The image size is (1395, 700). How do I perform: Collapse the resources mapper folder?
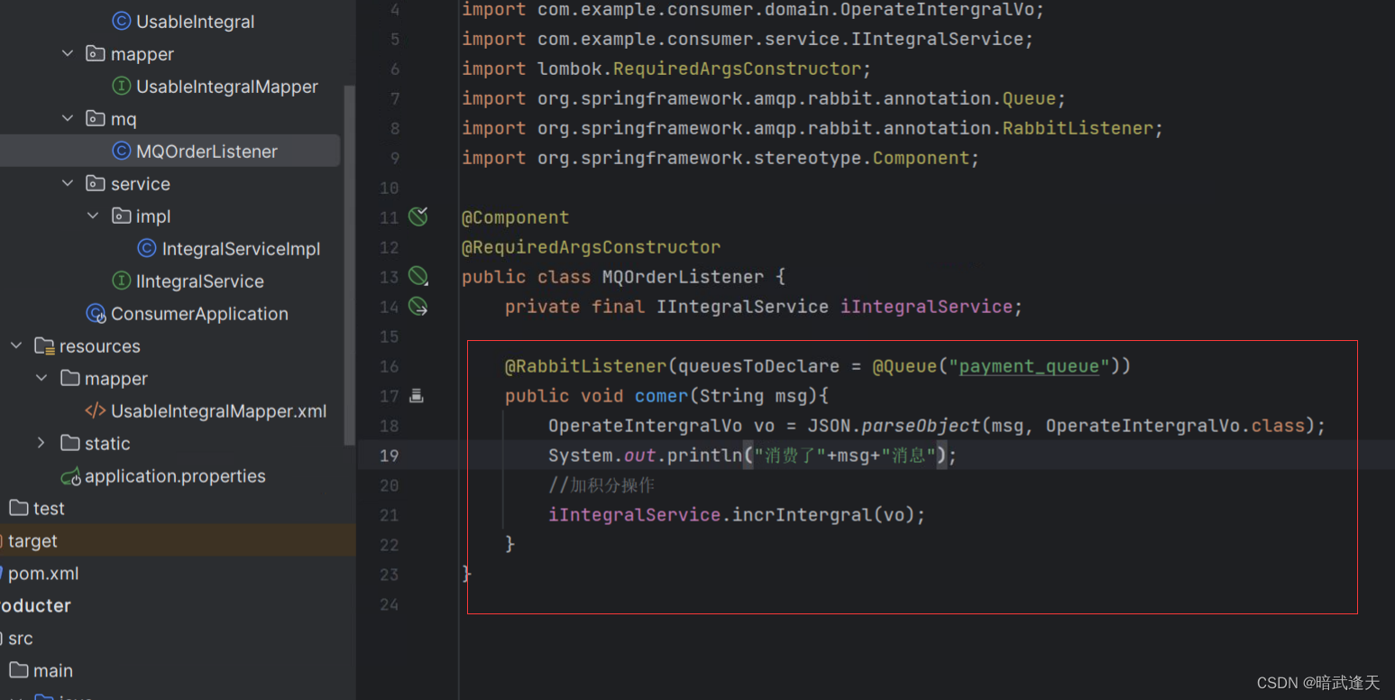point(41,379)
